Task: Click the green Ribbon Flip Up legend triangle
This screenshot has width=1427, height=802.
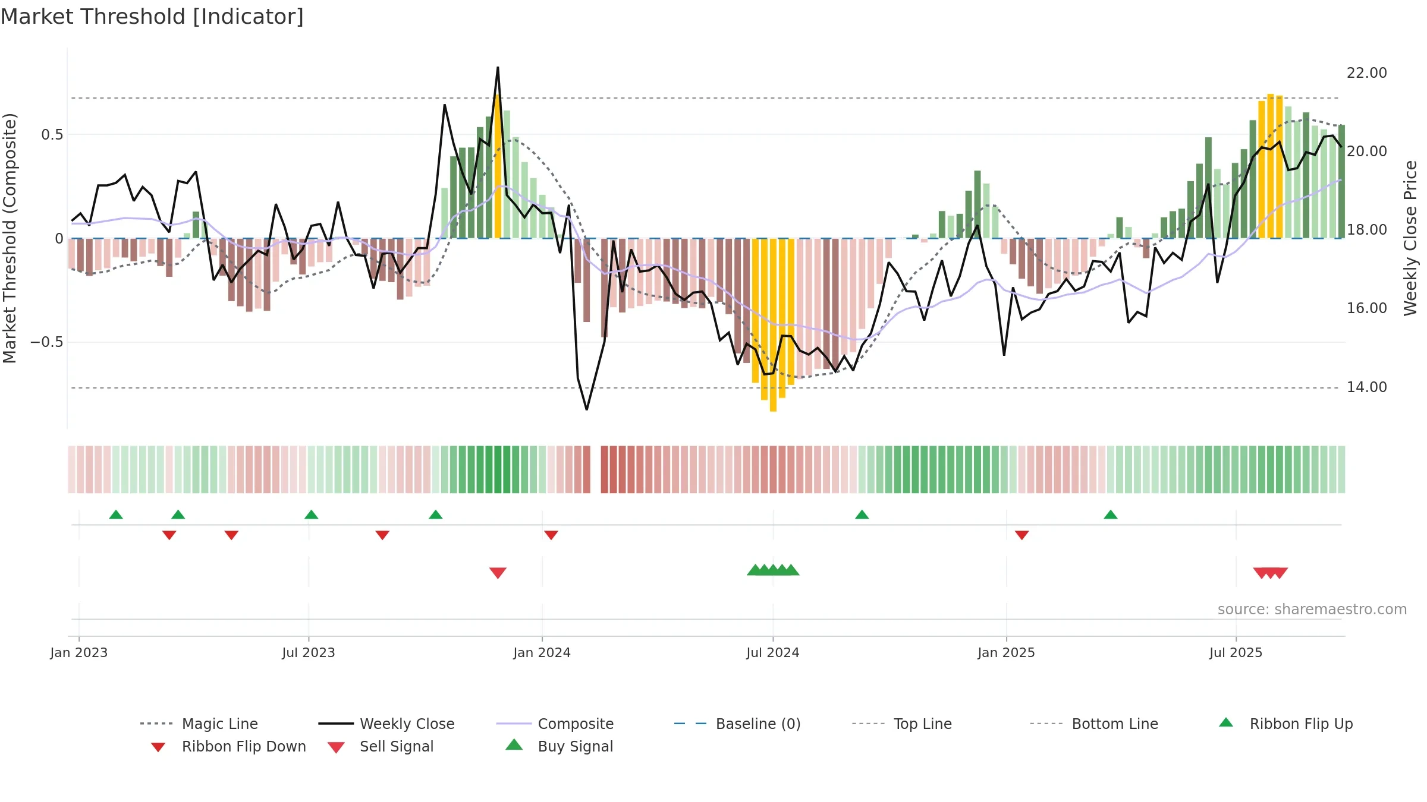Action: pyautogui.click(x=1226, y=722)
